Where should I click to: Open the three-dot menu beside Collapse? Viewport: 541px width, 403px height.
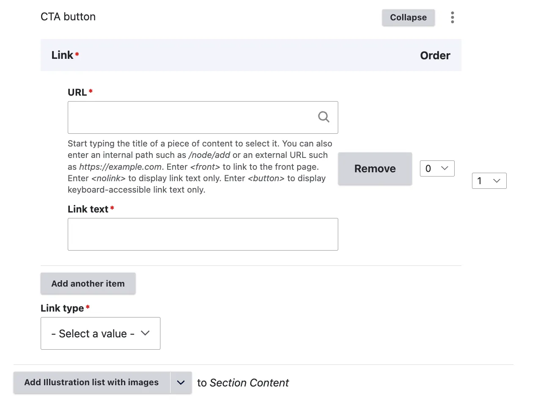453,17
